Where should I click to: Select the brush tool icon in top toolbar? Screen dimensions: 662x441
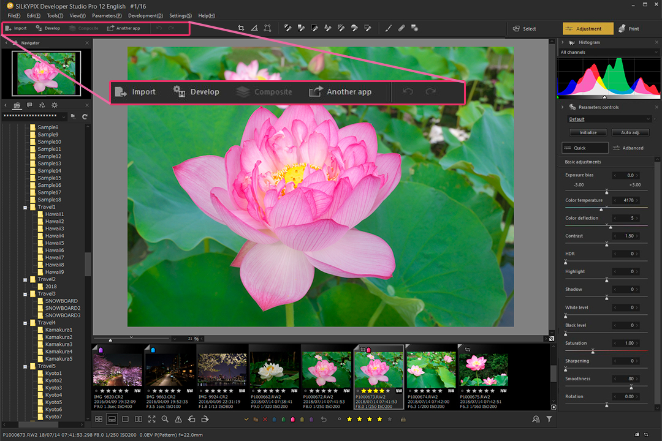[x=388, y=28]
